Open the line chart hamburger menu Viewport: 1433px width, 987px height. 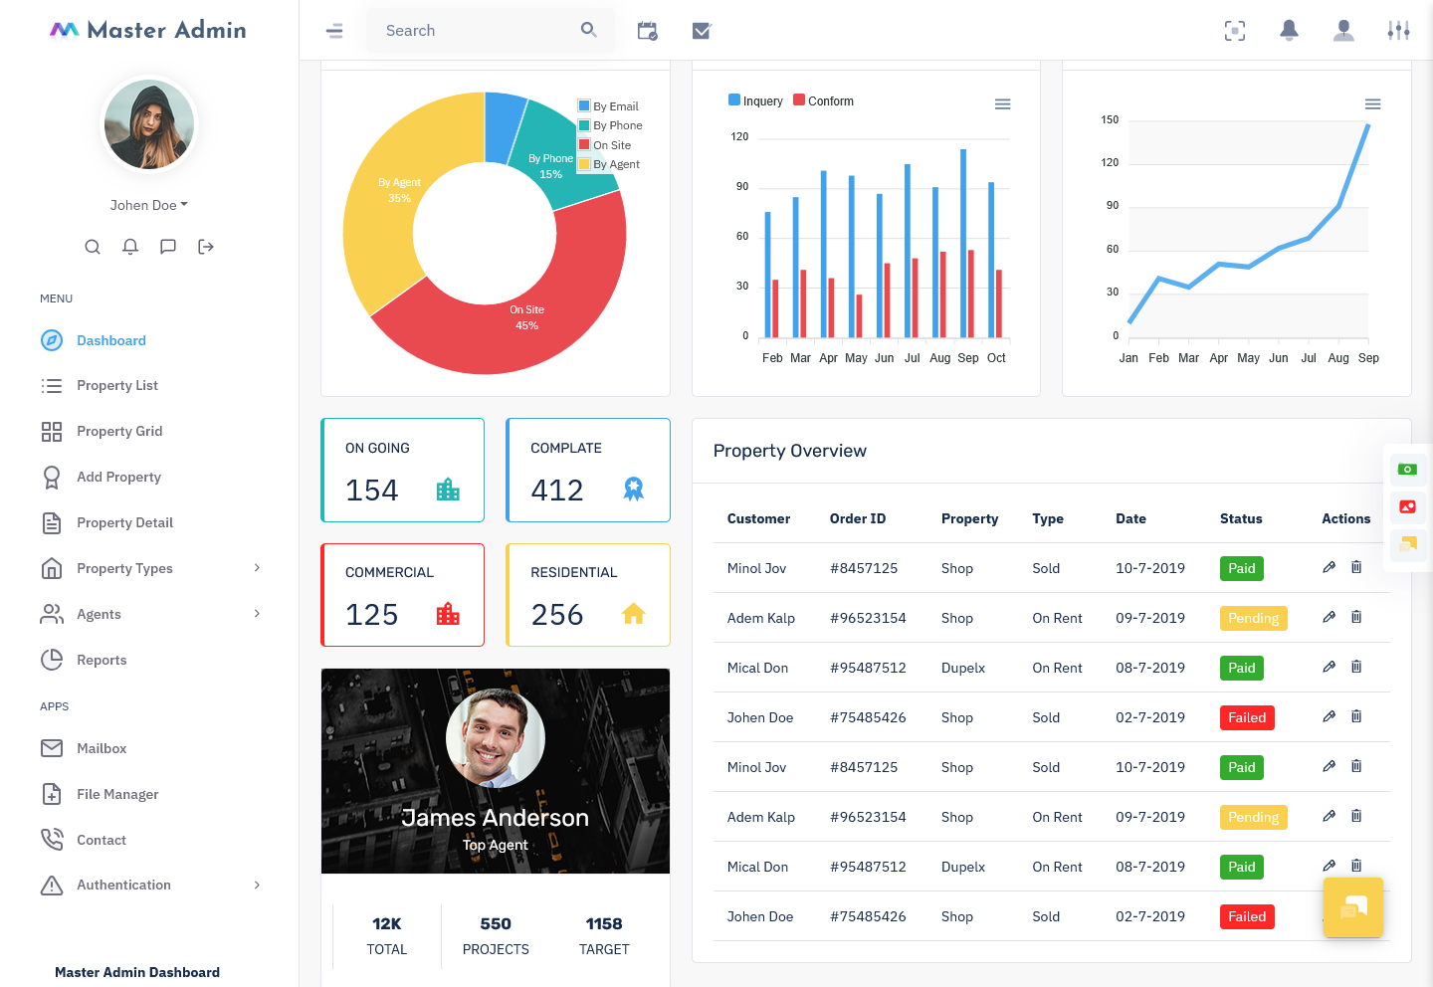1373,104
